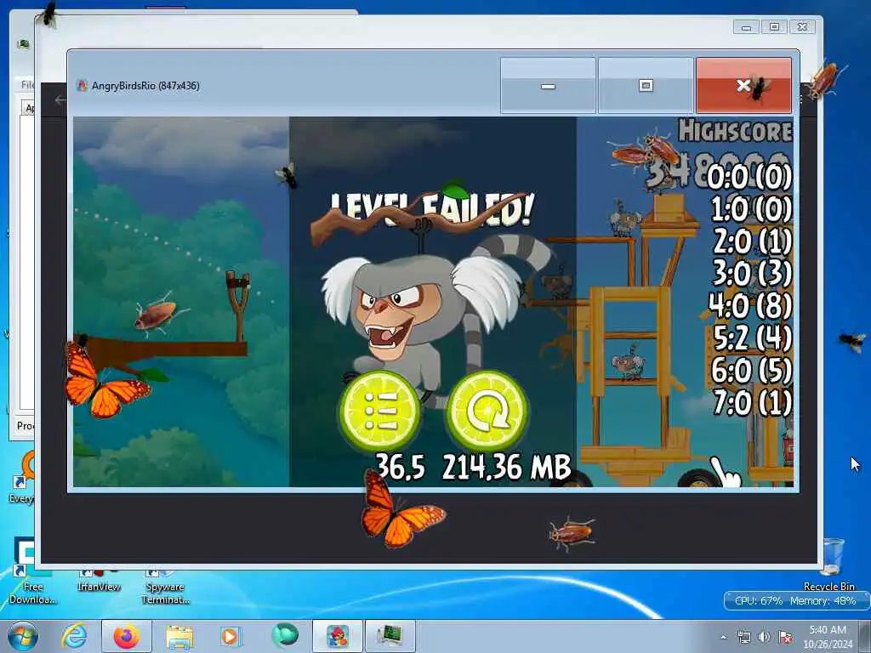Restart the level with the retry lime button
This screenshot has width=871, height=653.
tap(487, 411)
